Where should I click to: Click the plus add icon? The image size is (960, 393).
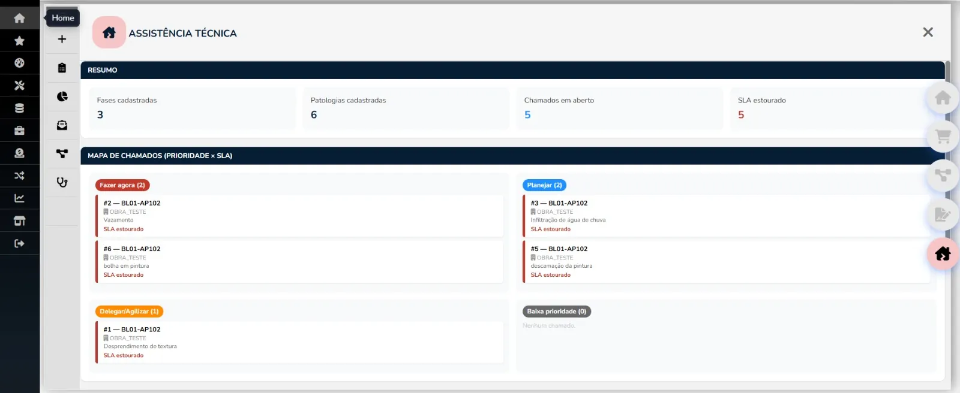point(62,39)
